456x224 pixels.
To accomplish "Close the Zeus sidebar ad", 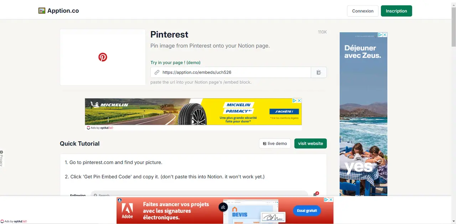I will coord(385,35).
